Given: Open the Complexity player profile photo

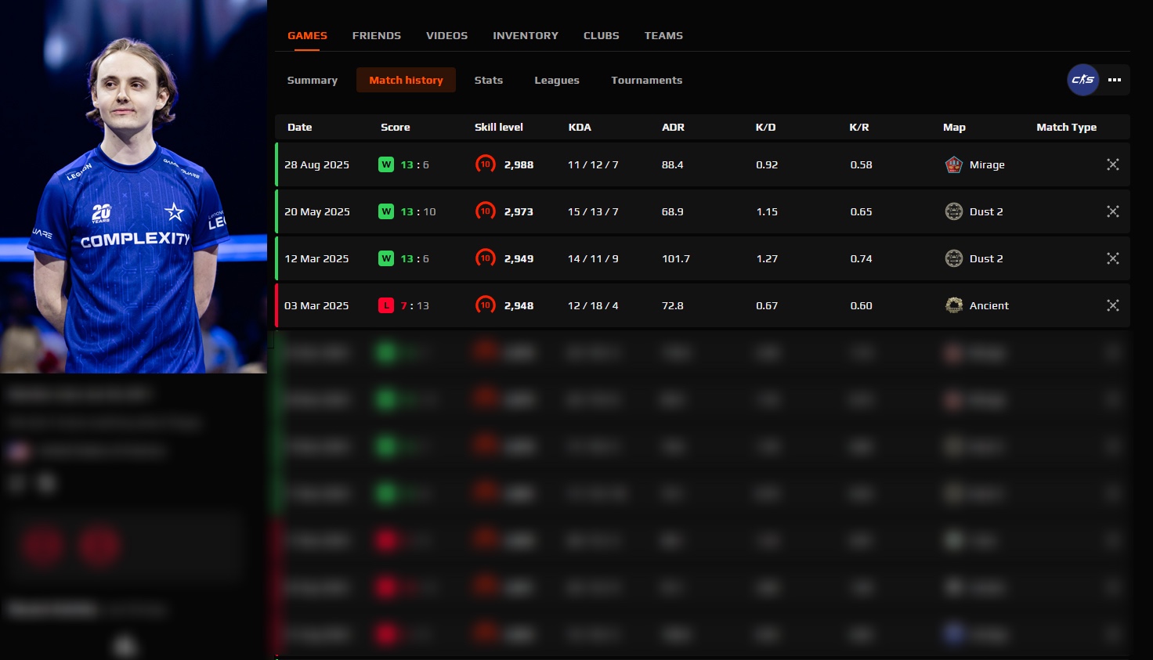Looking at the screenshot, I should (x=133, y=186).
